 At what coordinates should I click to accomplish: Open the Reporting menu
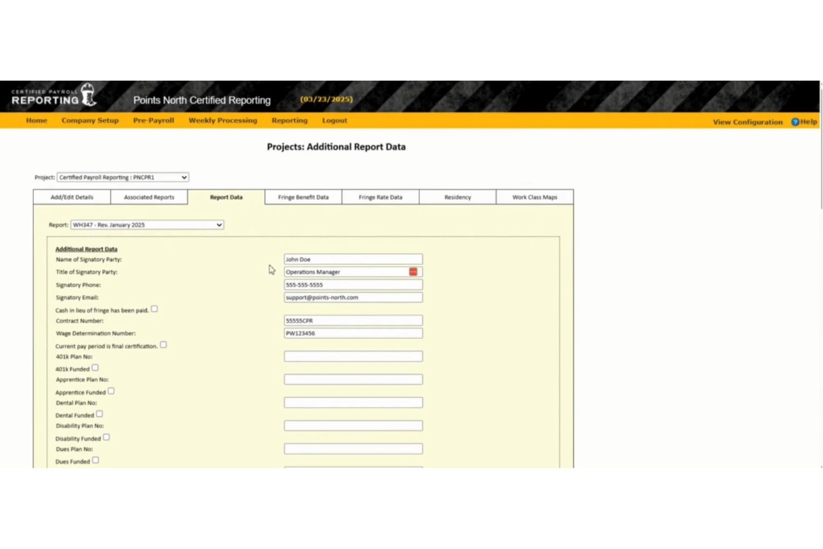click(x=290, y=120)
